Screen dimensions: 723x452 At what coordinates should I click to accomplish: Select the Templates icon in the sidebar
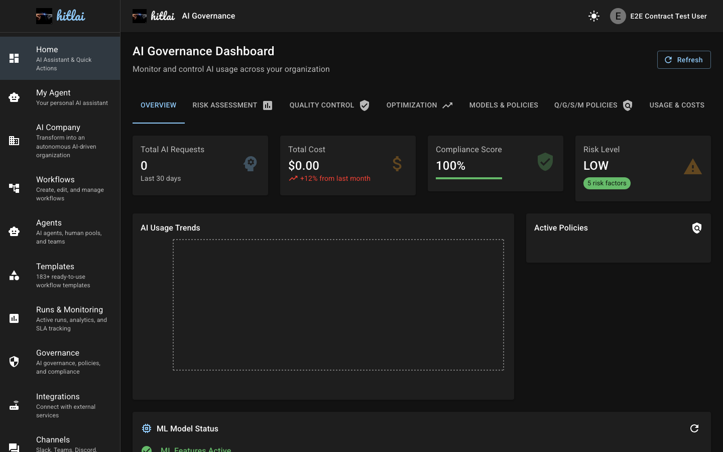(14, 275)
